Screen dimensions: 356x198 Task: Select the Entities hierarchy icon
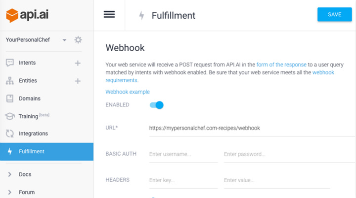pyautogui.click(x=10, y=81)
